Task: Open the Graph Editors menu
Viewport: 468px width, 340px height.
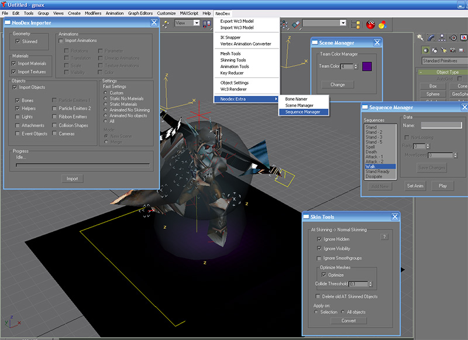Action: tap(140, 13)
